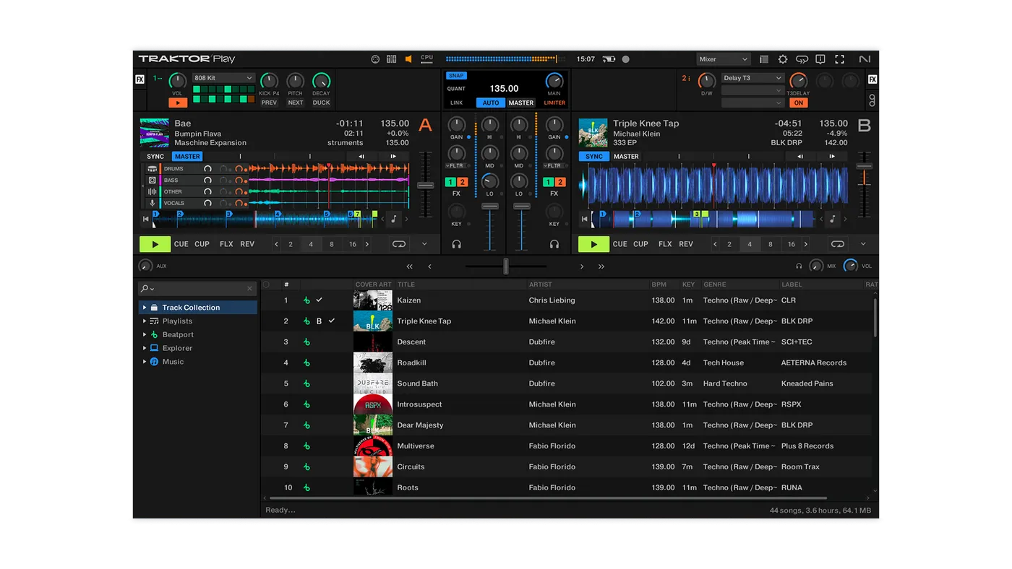Toggle the left FX panel button
The height and width of the screenshot is (569, 1012).
tap(140, 79)
